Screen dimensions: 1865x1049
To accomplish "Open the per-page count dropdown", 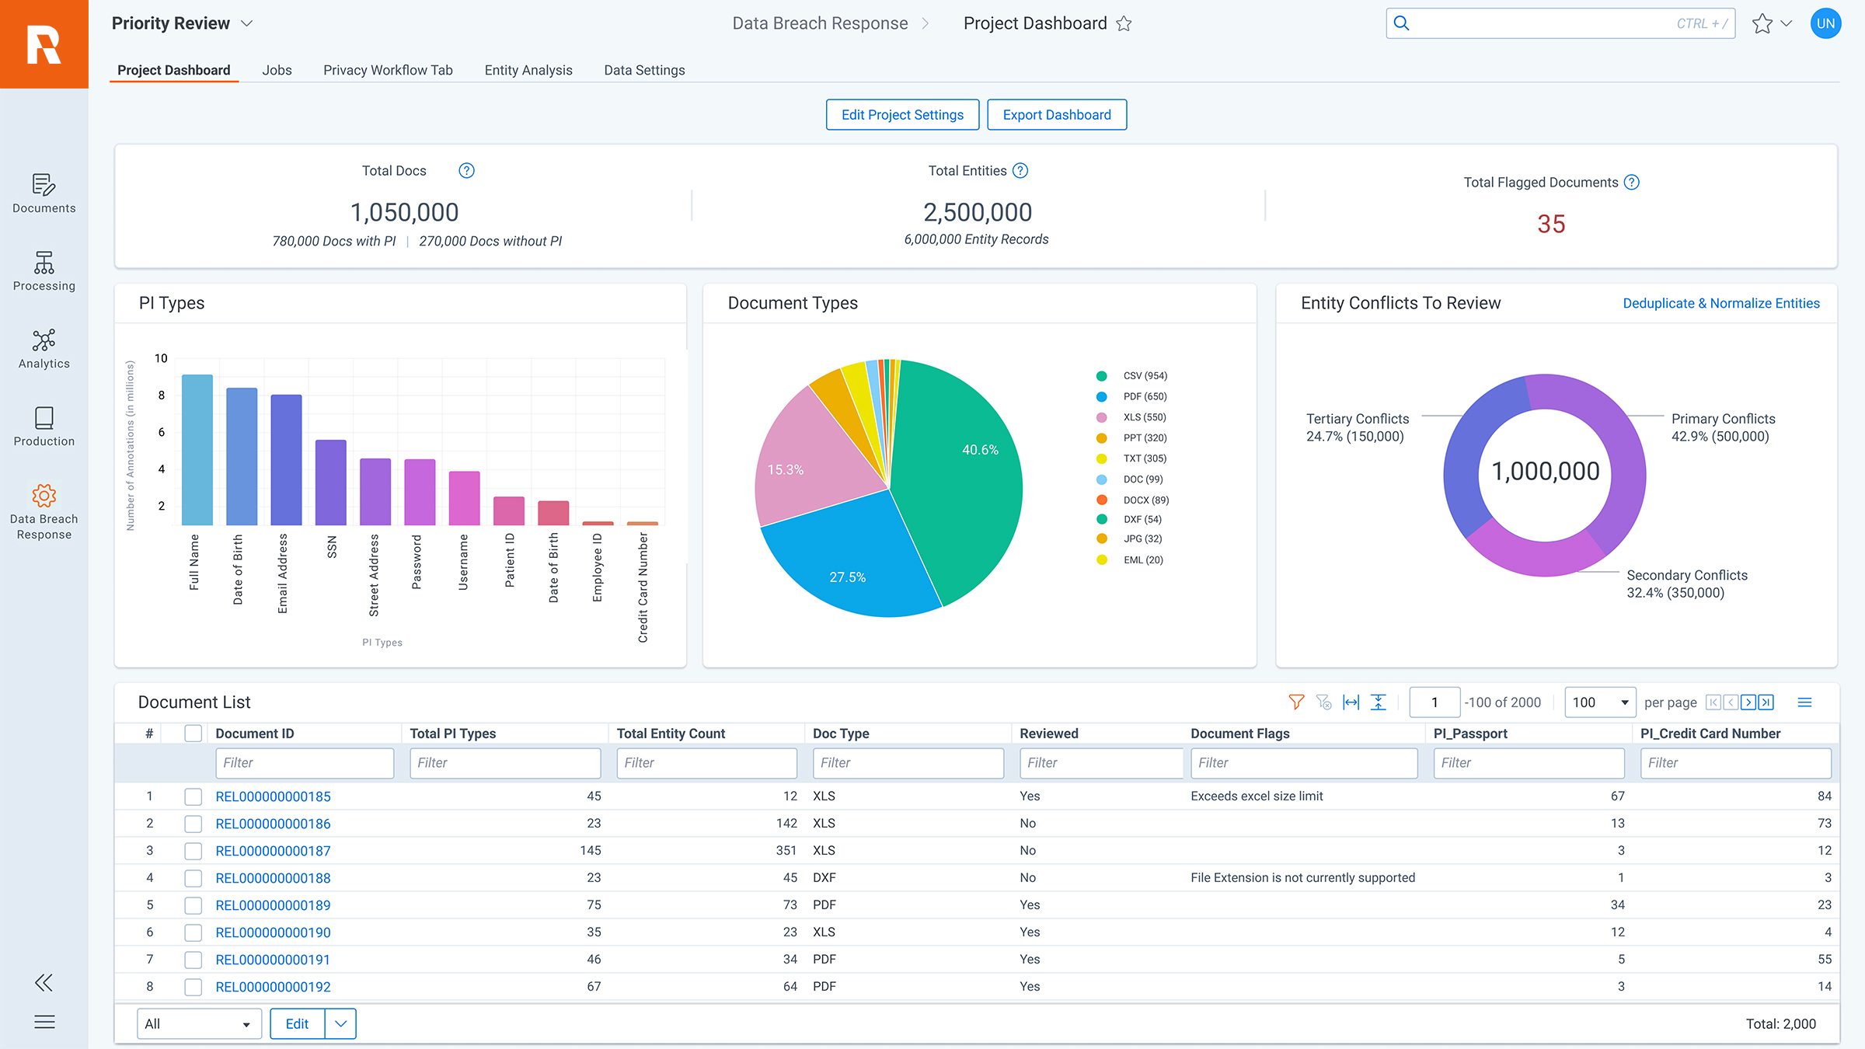I will 1599,702.
